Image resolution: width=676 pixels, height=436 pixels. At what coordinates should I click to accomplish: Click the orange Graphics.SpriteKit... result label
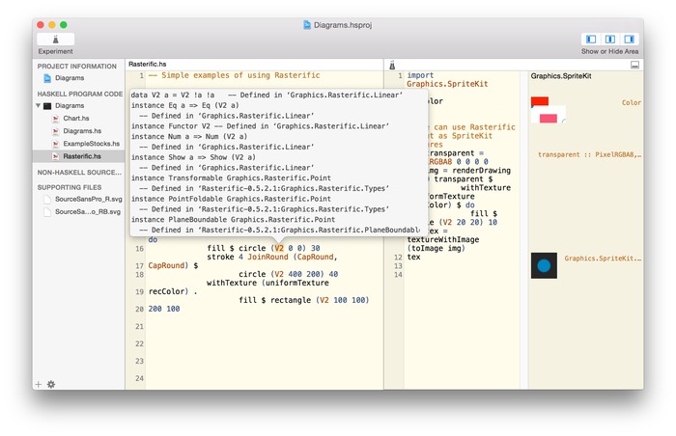[x=603, y=259]
